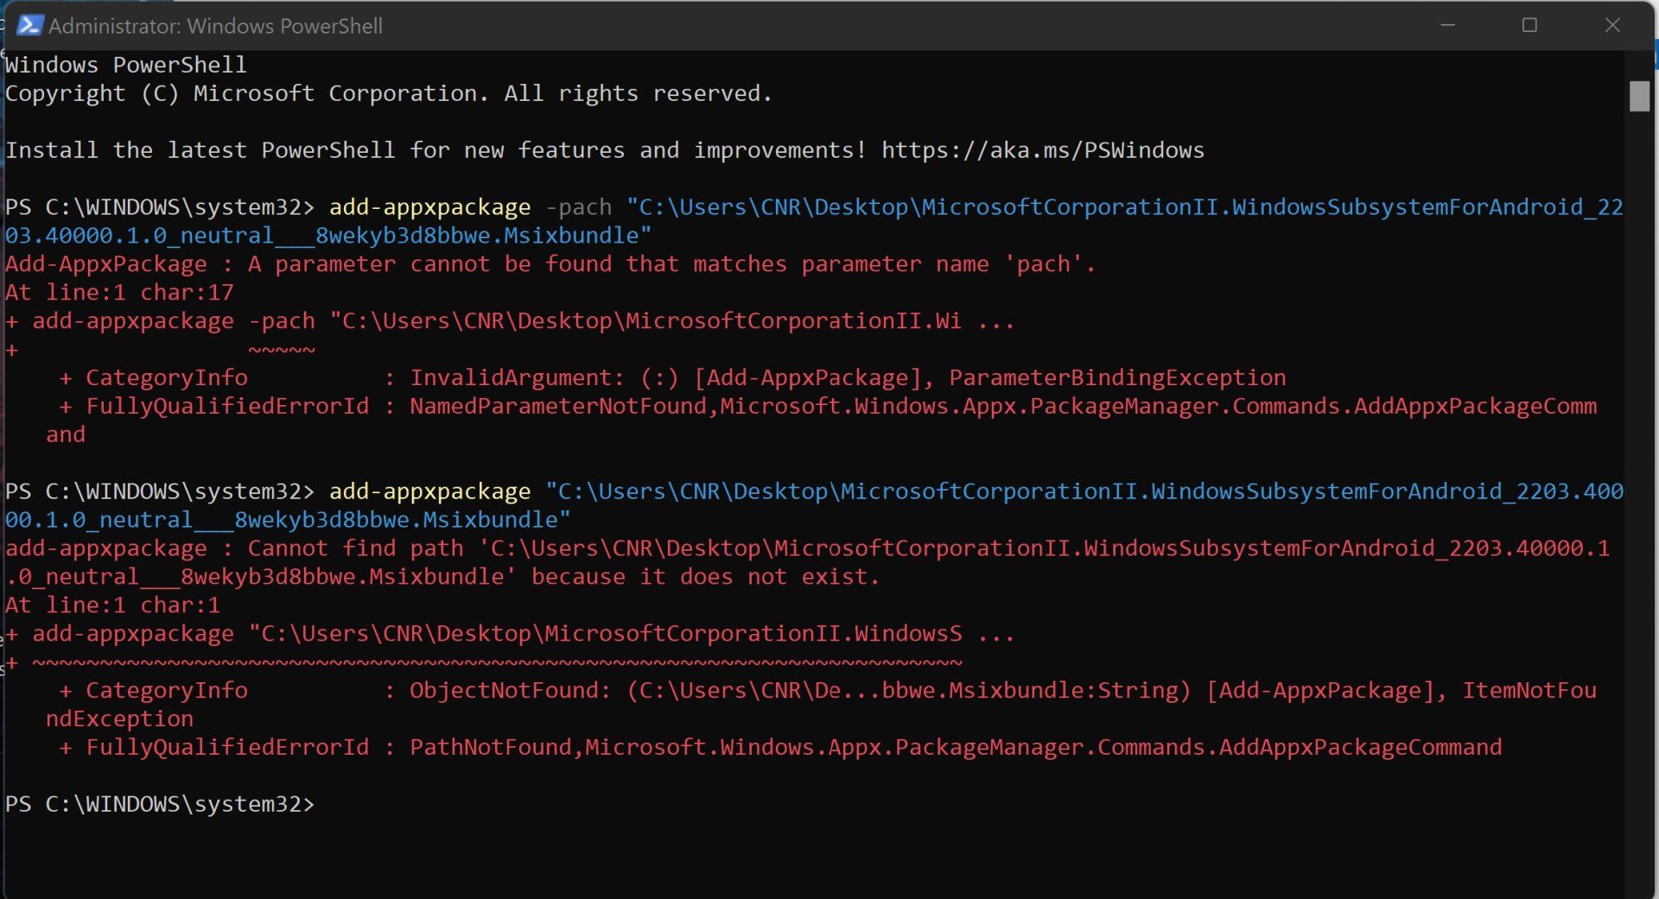Click the 'At line:1 char:1' text
This screenshot has height=899, width=1659.
(x=112, y=605)
